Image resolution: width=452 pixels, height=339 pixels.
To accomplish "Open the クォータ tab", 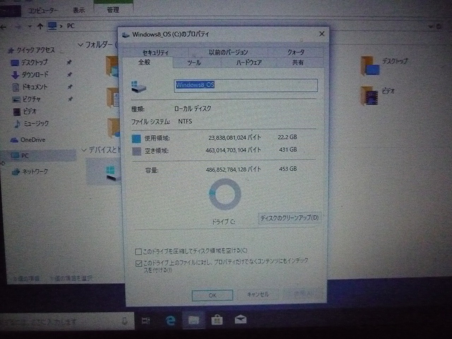I will (x=296, y=52).
